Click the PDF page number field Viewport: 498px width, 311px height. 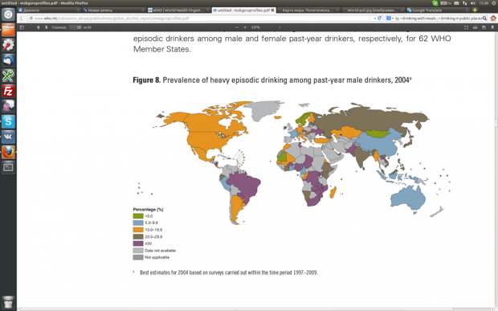pyautogui.click(x=76, y=27)
